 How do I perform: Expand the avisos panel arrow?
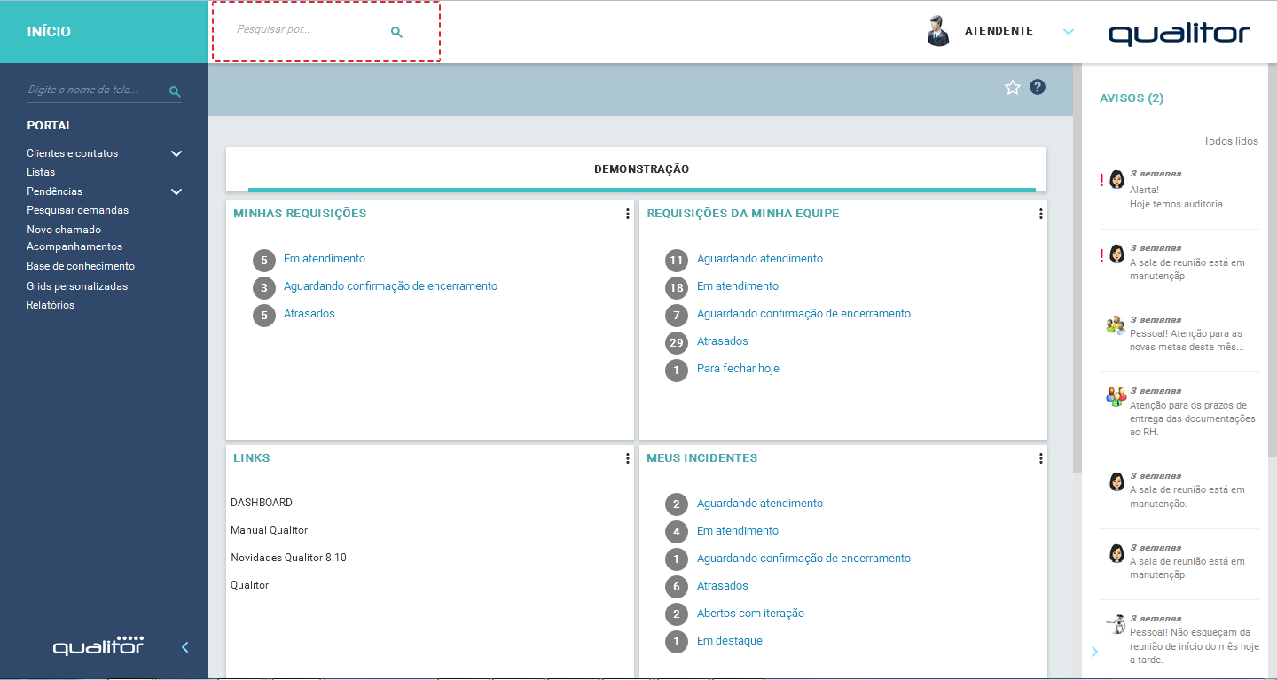click(1094, 652)
